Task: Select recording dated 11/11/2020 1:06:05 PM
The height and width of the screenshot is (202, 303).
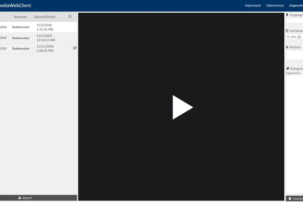Action: coord(39,49)
